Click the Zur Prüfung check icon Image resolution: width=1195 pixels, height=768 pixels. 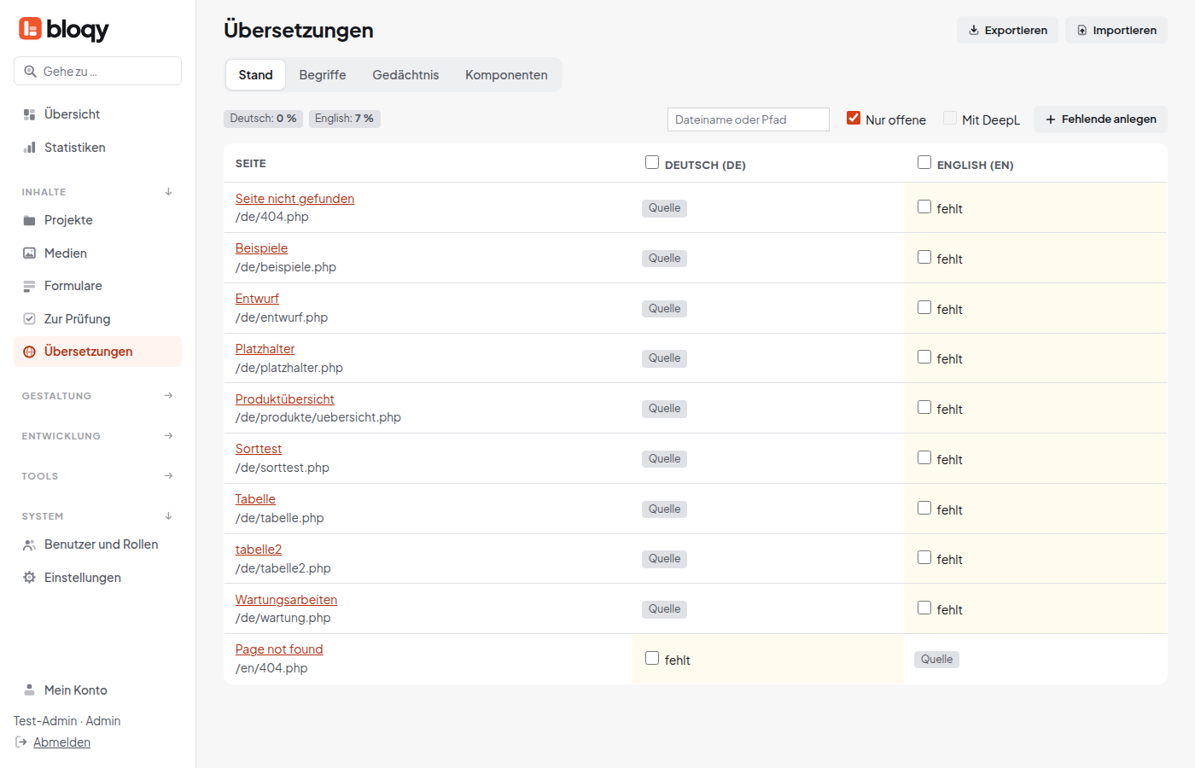29,319
